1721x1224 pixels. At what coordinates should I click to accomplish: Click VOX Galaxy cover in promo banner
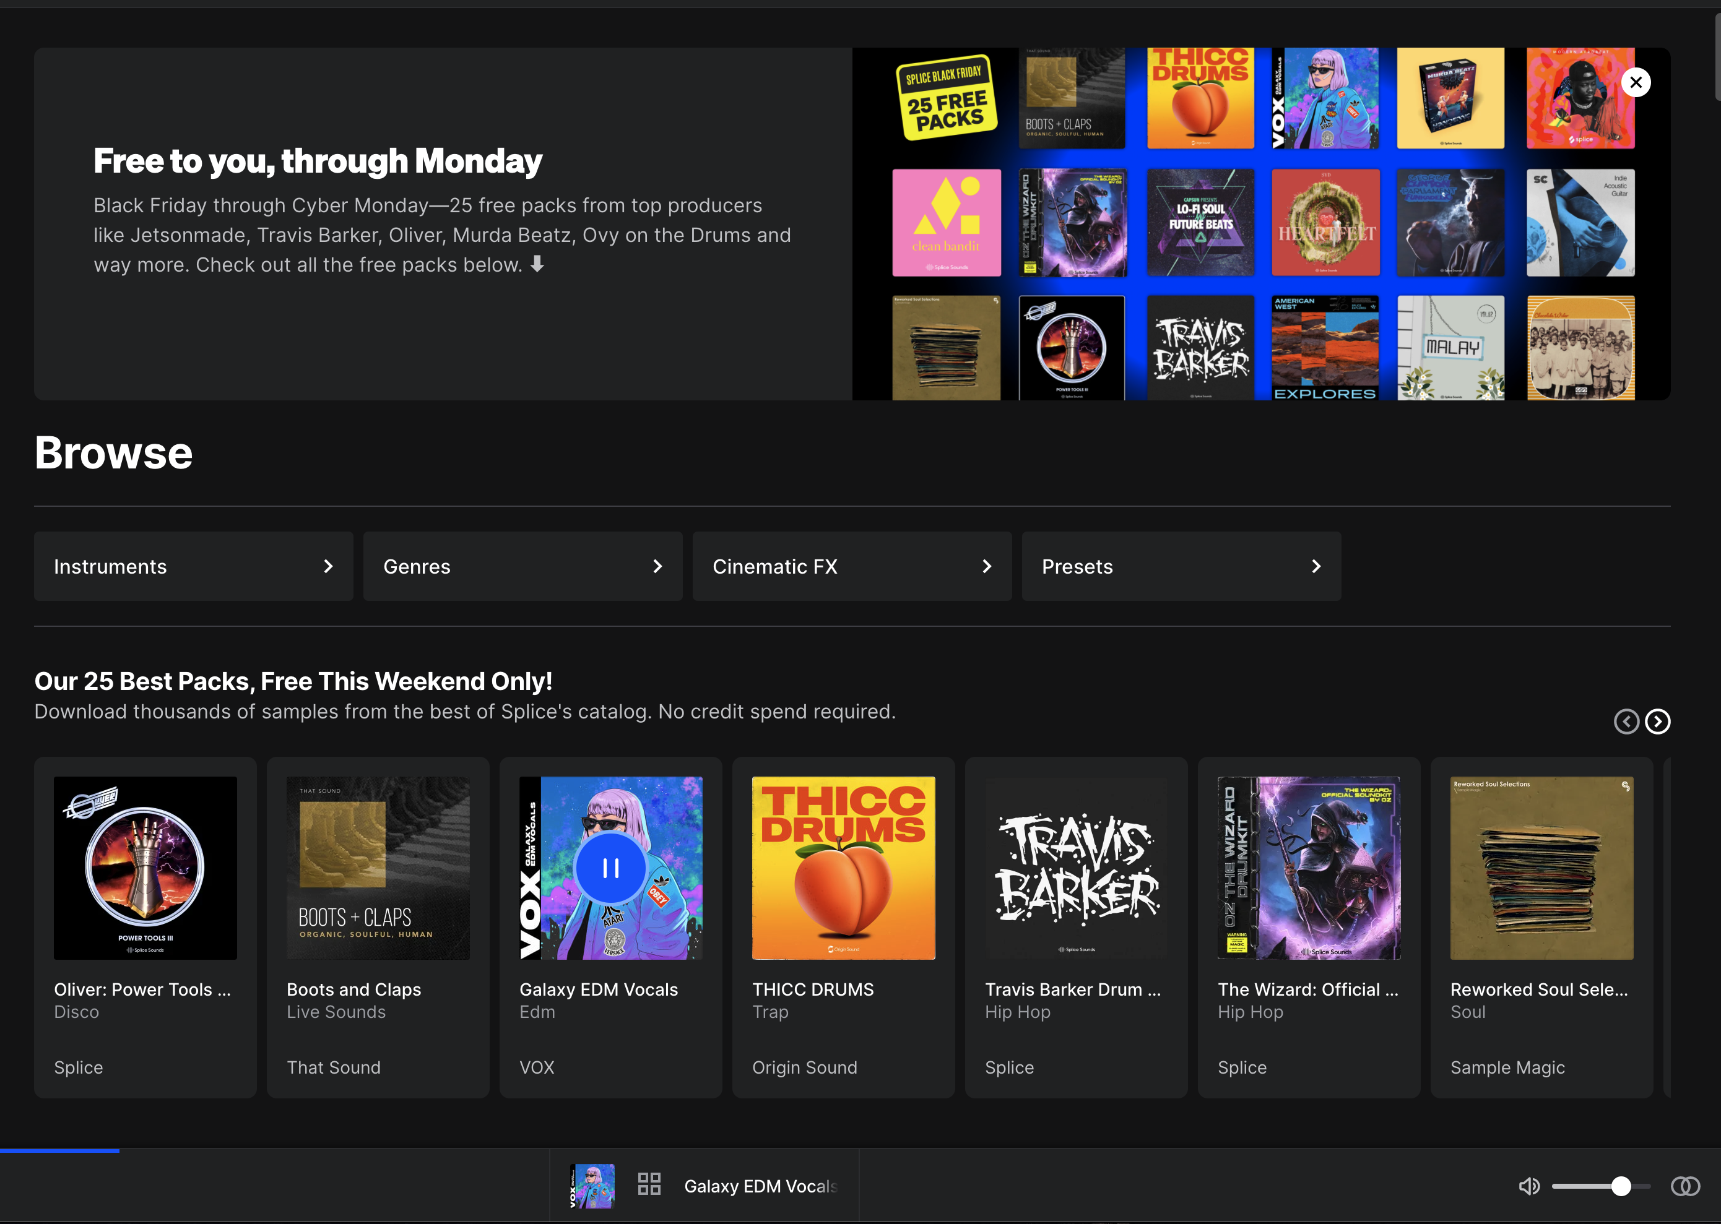(1325, 98)
